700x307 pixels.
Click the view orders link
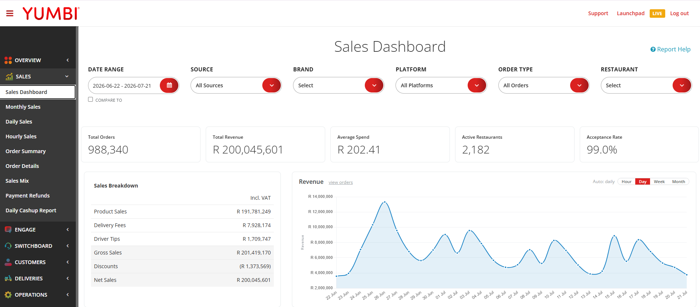(x=340, y=182)
